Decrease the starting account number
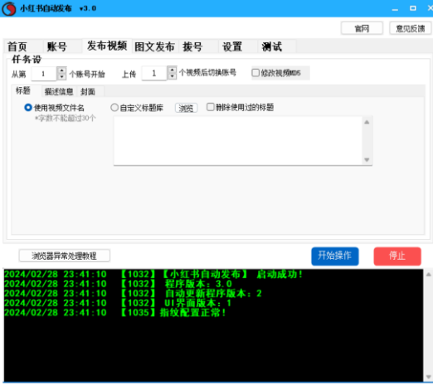Image resolution: width=433 pixels, height=385 pixels. pos(62,77)
